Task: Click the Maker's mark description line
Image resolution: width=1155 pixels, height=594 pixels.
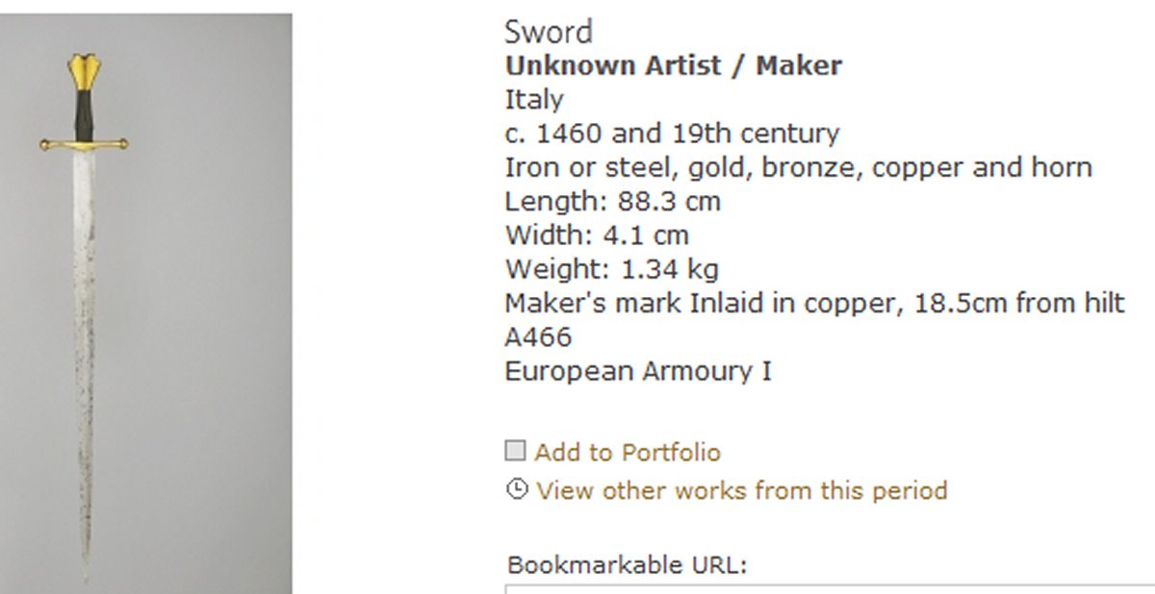Action: coord(814,303)
